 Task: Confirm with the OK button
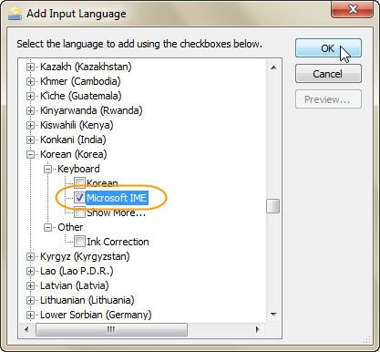pyautogui.click(x=328, y=48)
